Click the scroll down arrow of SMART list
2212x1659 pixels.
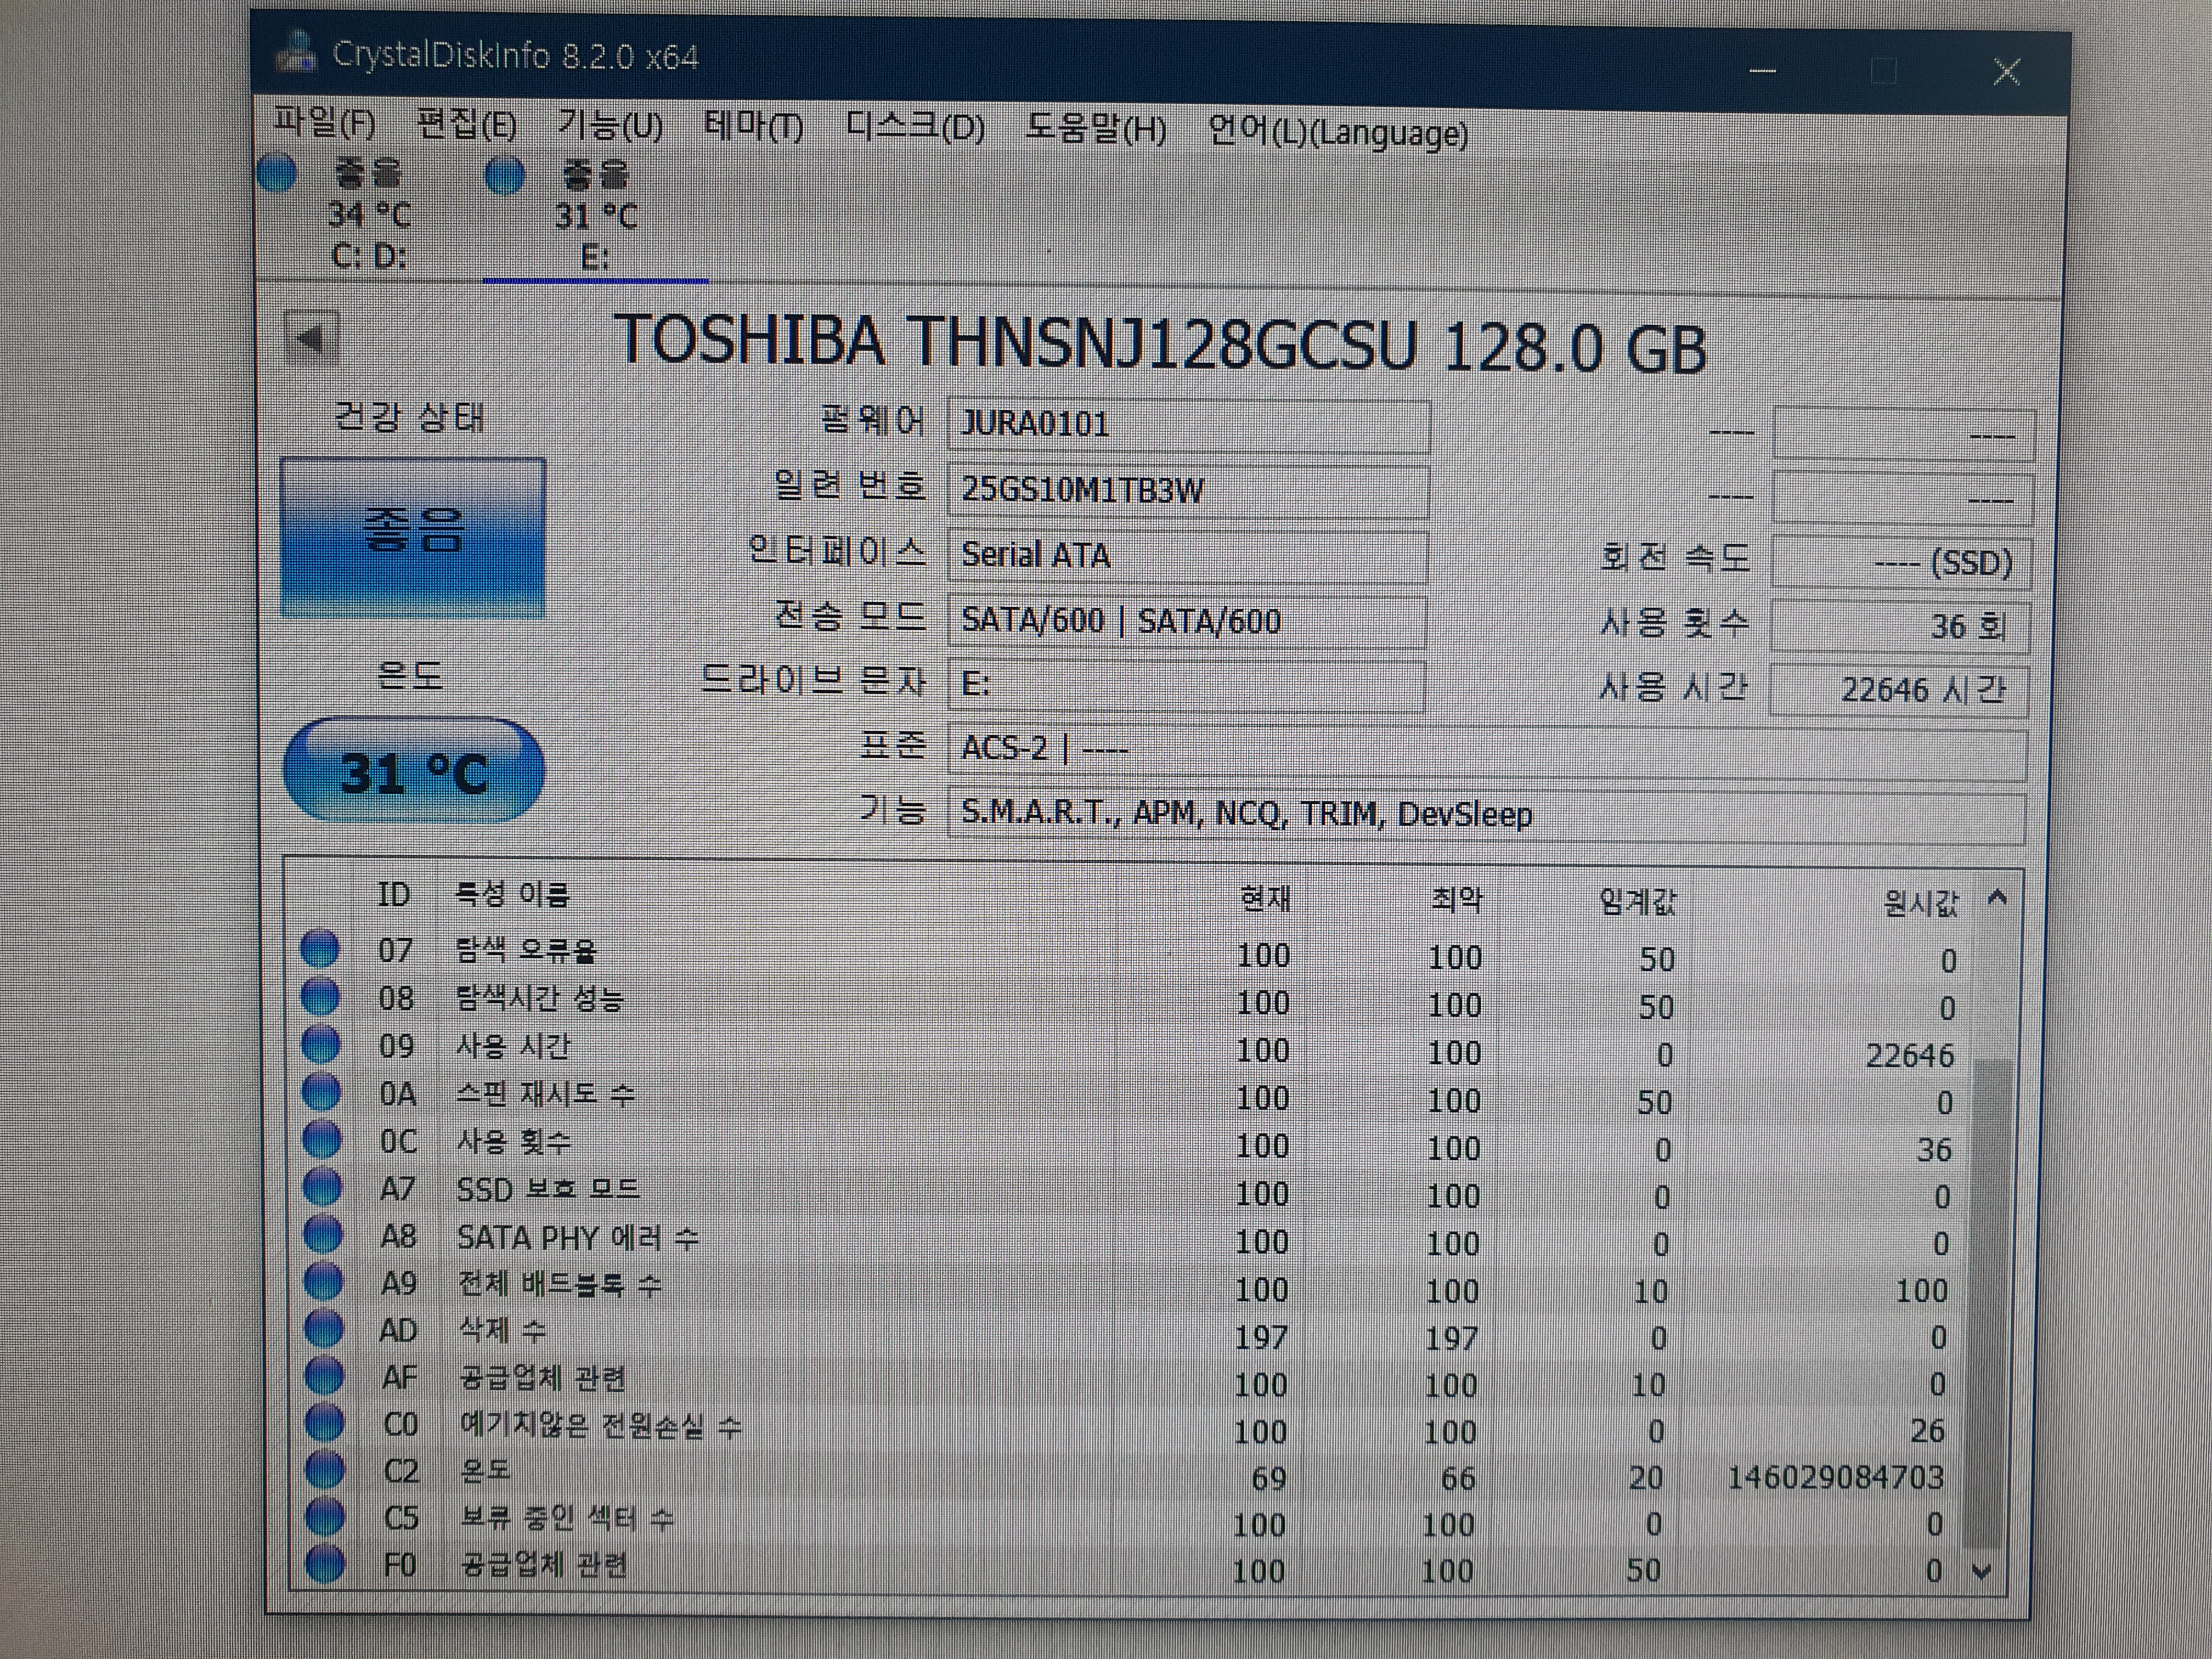point(1982,1572)
